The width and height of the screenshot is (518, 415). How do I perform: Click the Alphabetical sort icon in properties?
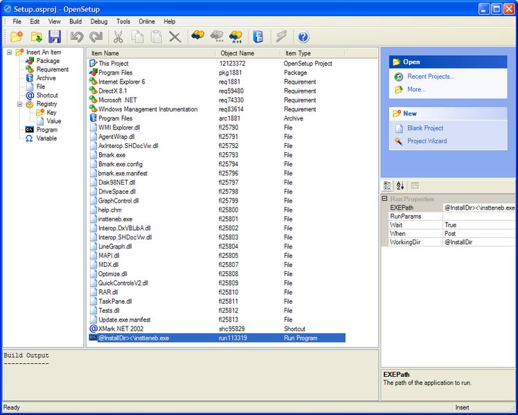click(400, 186)
